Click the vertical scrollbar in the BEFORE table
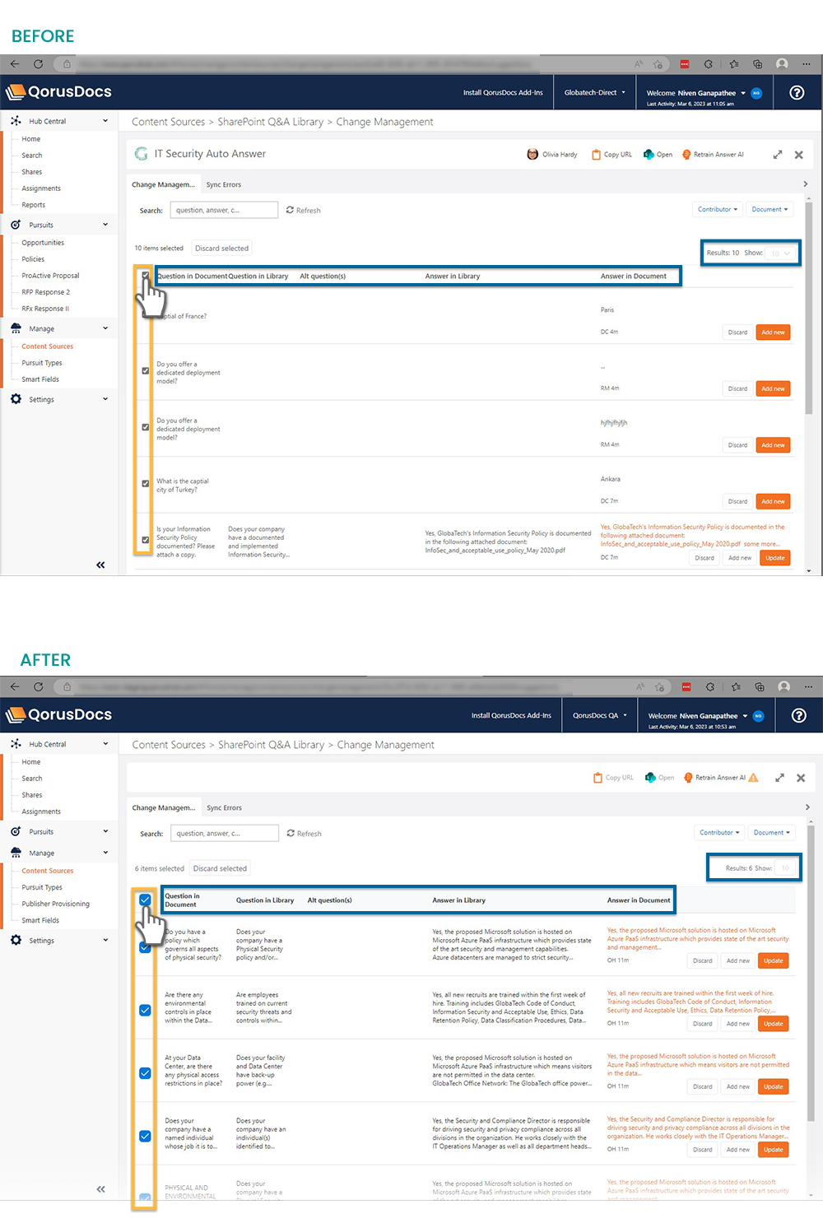 click(809, 309)
